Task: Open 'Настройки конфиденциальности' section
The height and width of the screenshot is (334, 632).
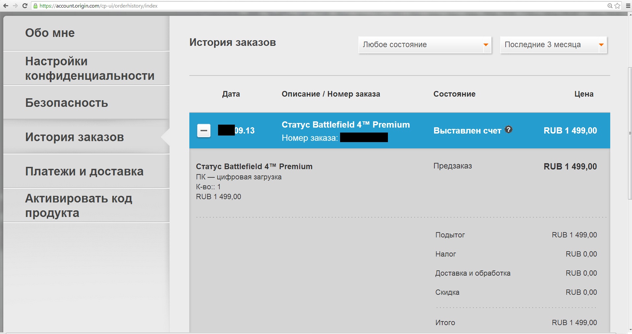Action: tap(86, 68)
